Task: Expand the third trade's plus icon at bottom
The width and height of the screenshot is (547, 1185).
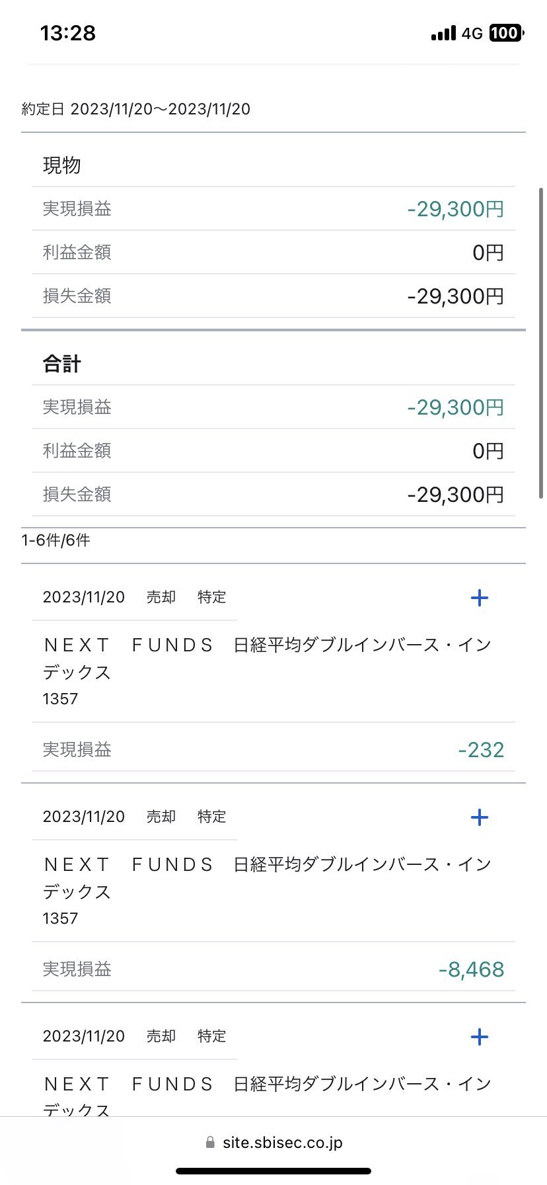Action: point(479,1037)
